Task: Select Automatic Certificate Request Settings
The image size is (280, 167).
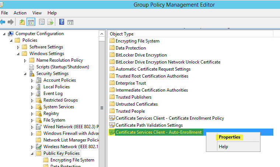Action: click(153, 69)
